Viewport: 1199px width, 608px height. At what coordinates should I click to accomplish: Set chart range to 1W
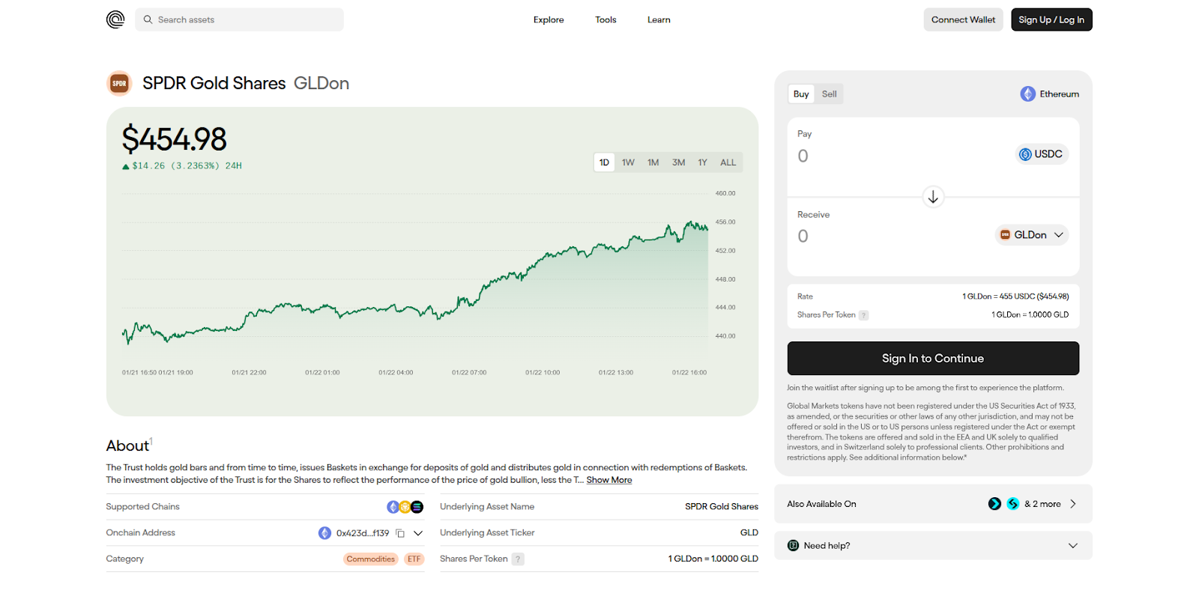click(x=628, y=162)
